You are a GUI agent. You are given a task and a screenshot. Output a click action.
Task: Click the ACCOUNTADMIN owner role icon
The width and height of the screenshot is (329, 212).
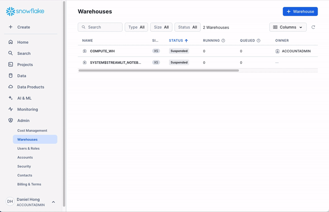pyautogui.click(x=277, y=51)
